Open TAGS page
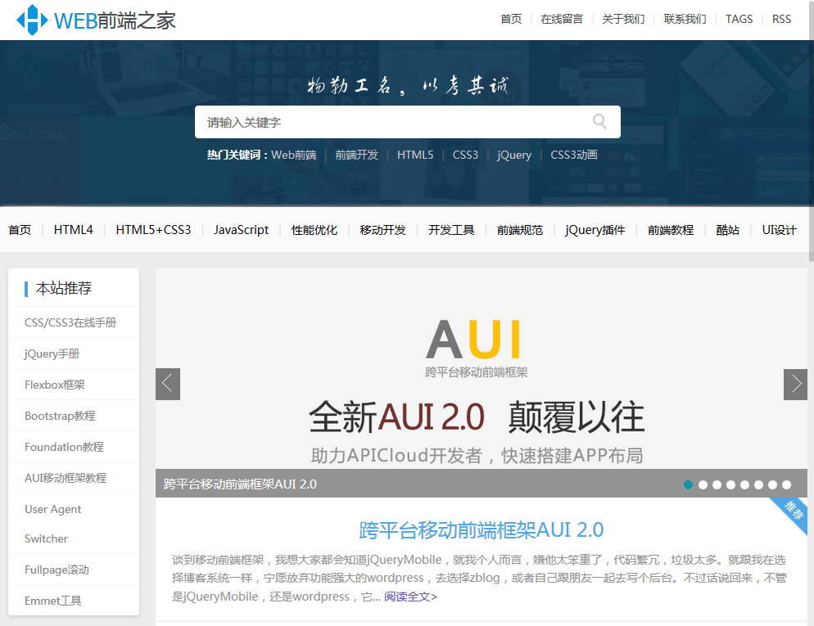814x626 pixels. pos(739,19)
